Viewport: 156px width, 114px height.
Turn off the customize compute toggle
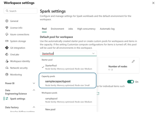(130, 82)
